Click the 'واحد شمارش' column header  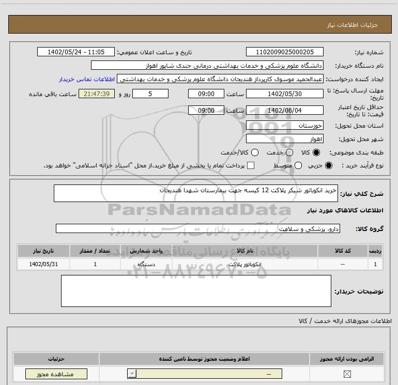tap(146, 251)
